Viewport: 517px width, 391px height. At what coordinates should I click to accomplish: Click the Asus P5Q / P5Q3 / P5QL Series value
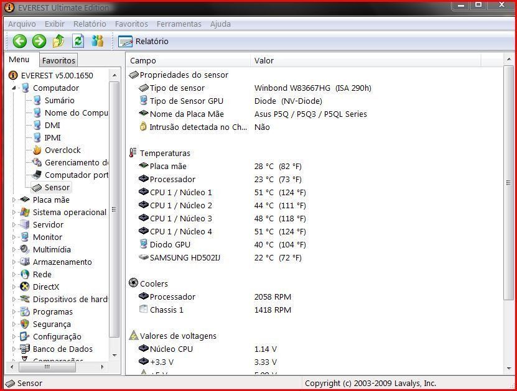310,114
